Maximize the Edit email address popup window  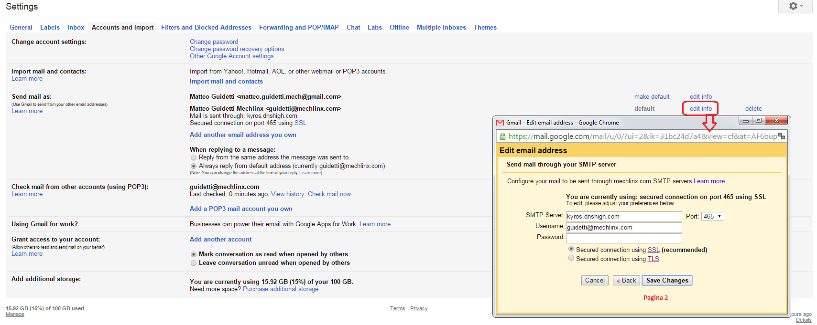pyautogui.click(x=759, y=121)
